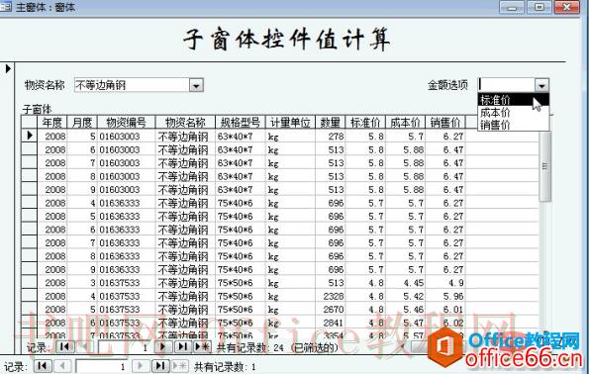Viewport: 589px width, 374px height.
Task: Click sale price cell 4.9
Action: (445, 283)
